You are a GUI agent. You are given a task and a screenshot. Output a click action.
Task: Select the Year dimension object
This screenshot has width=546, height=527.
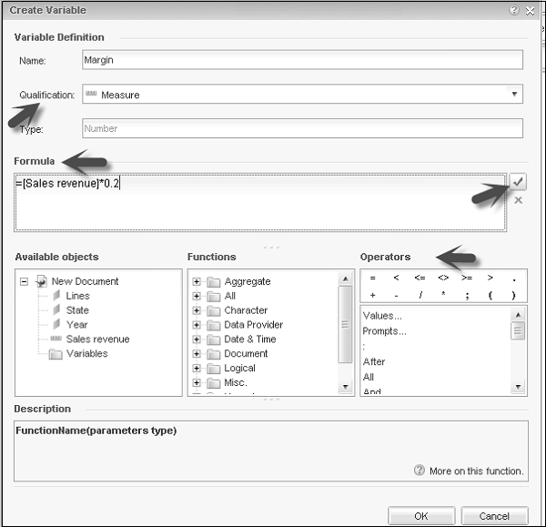(76, 325)
